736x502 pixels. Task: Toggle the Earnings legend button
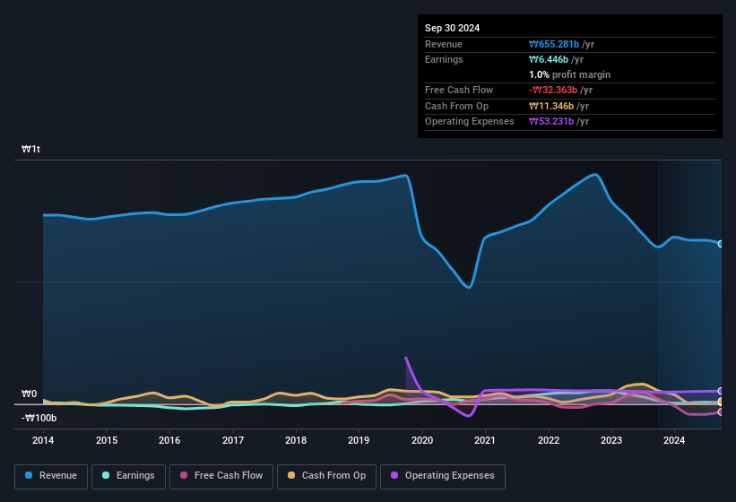[128, 476]
